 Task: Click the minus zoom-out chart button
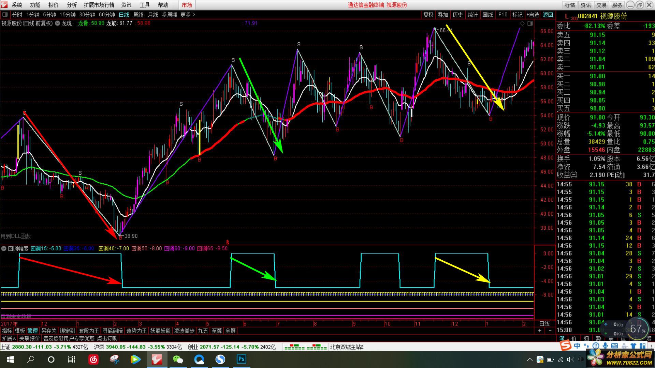click(550, 331)
